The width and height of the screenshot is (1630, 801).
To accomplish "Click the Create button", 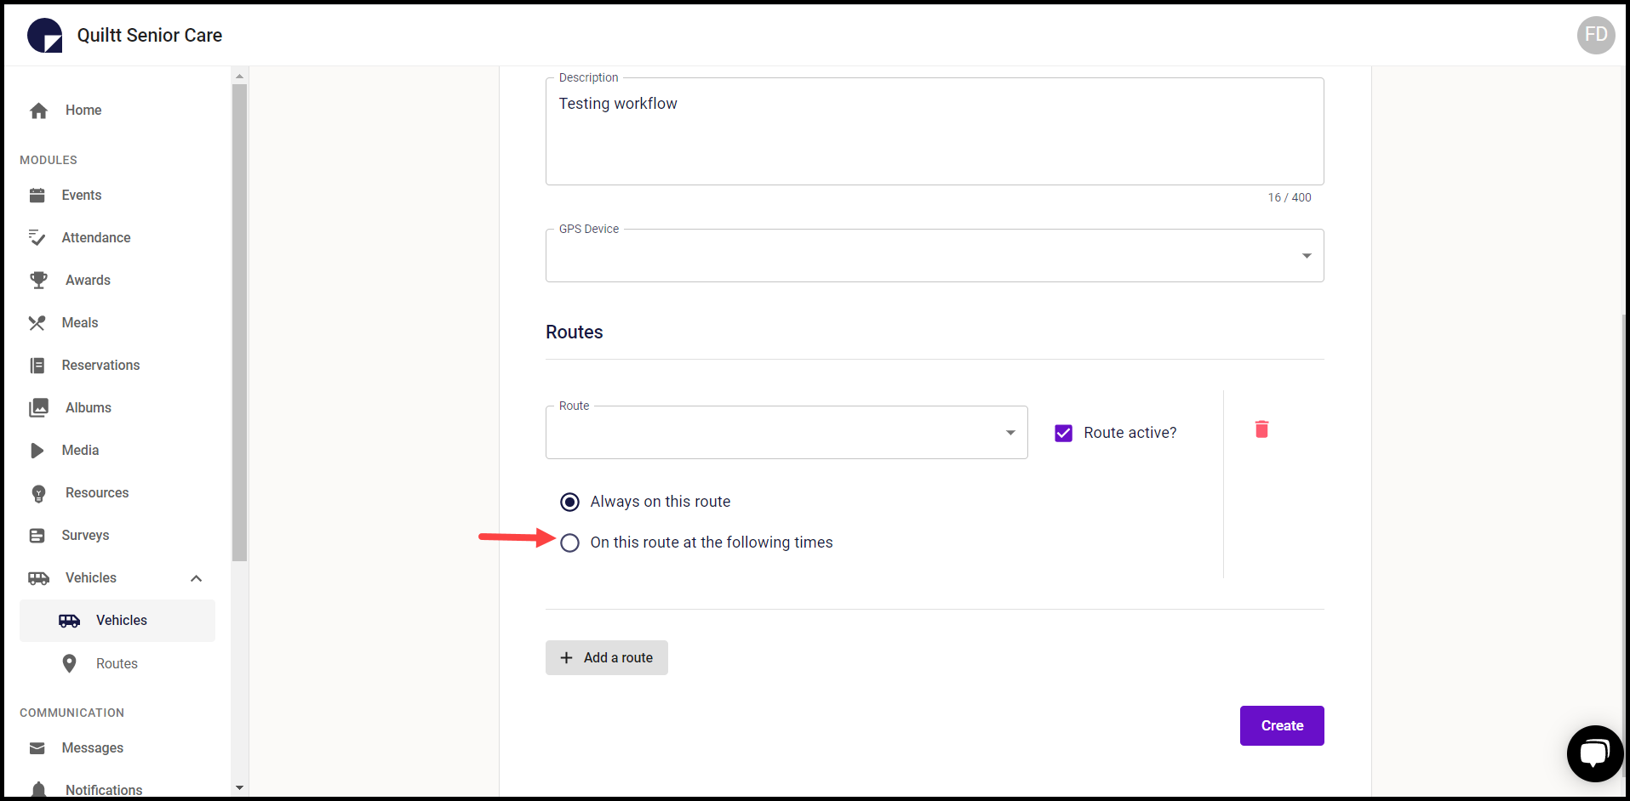I will (x=1282, y=725).
